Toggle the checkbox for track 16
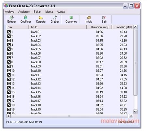The width and height of the screenshot is (147, 131). click(x=9, y=97)
